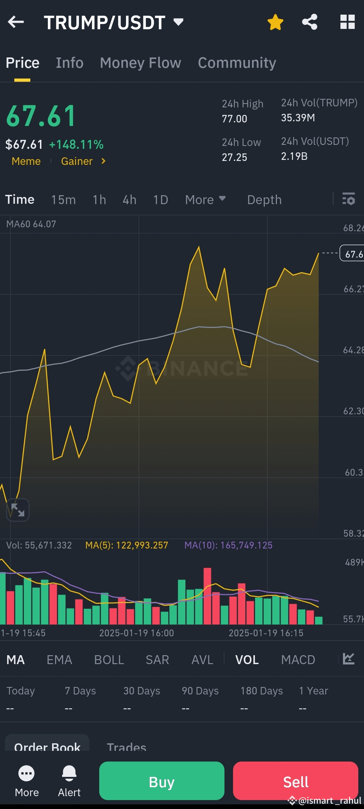The width and height of the screenshot is (364, 809).
Task: Select the MA indicator
Action: [16, 660]
